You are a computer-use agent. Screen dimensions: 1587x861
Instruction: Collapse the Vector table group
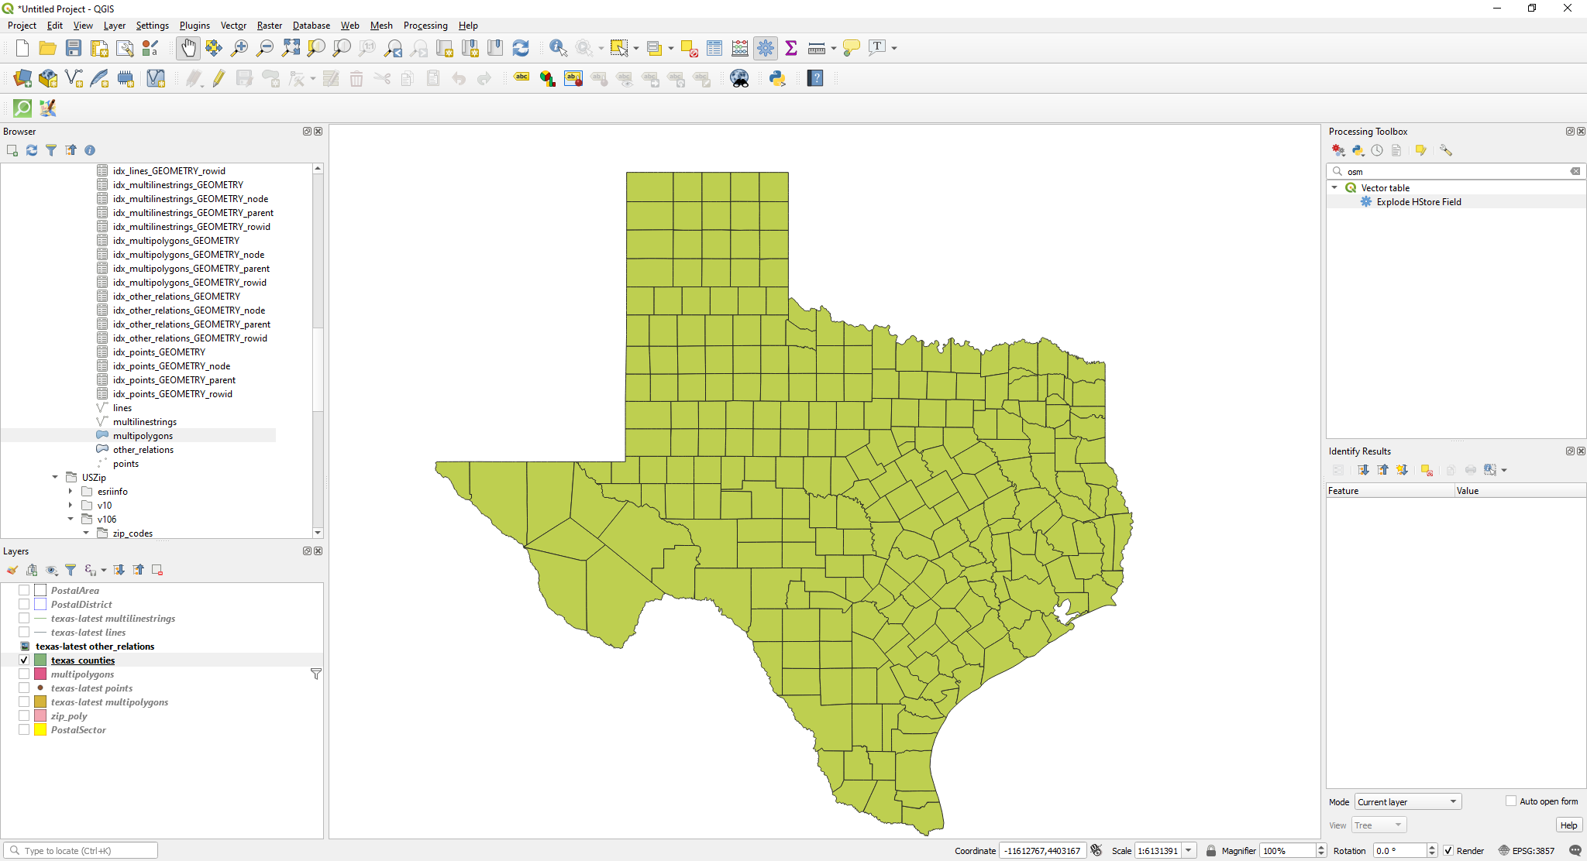coord(1334,187)
